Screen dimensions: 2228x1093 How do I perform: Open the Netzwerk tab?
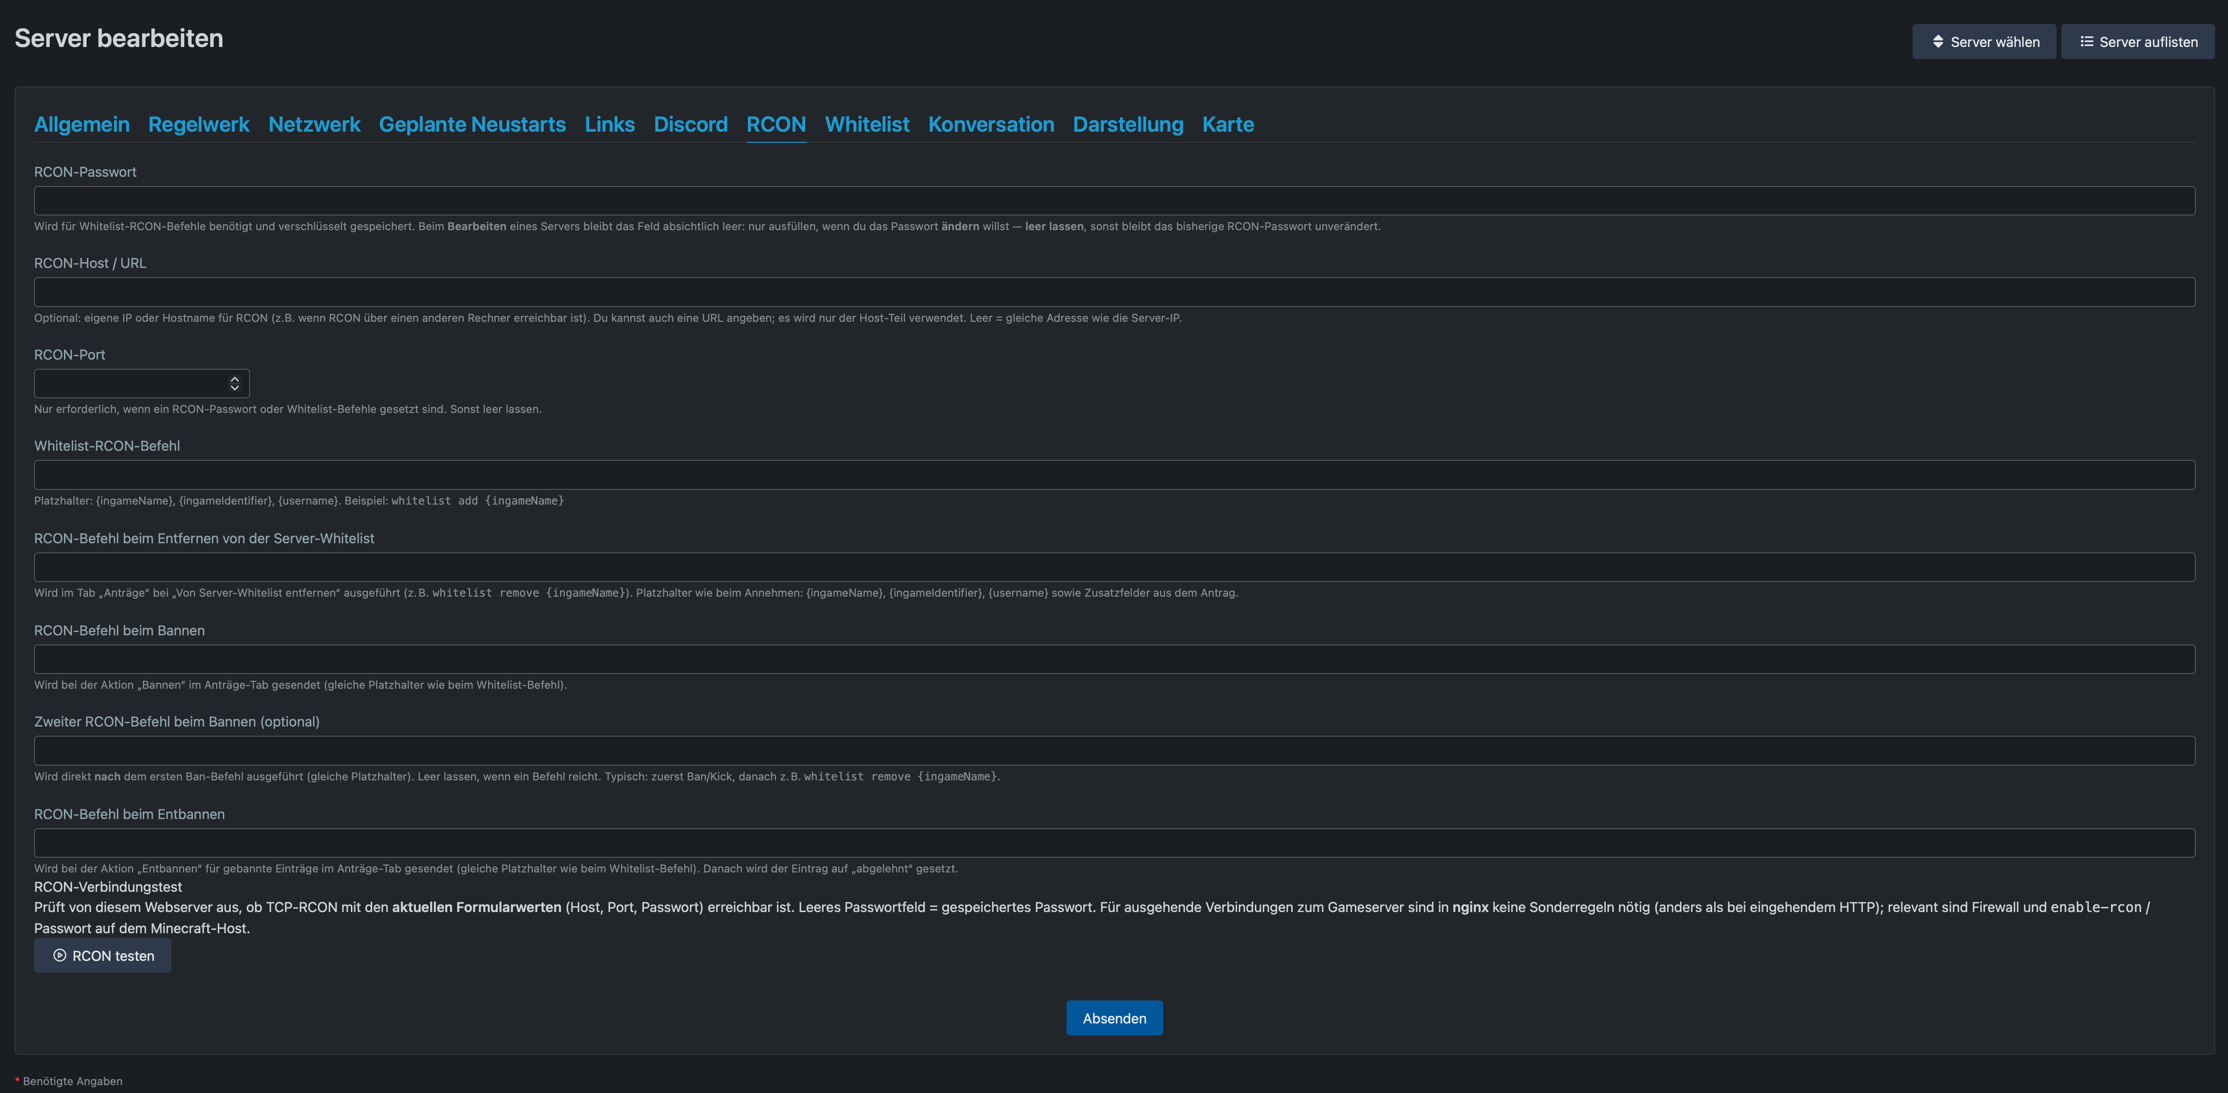[x=314, y=124]
